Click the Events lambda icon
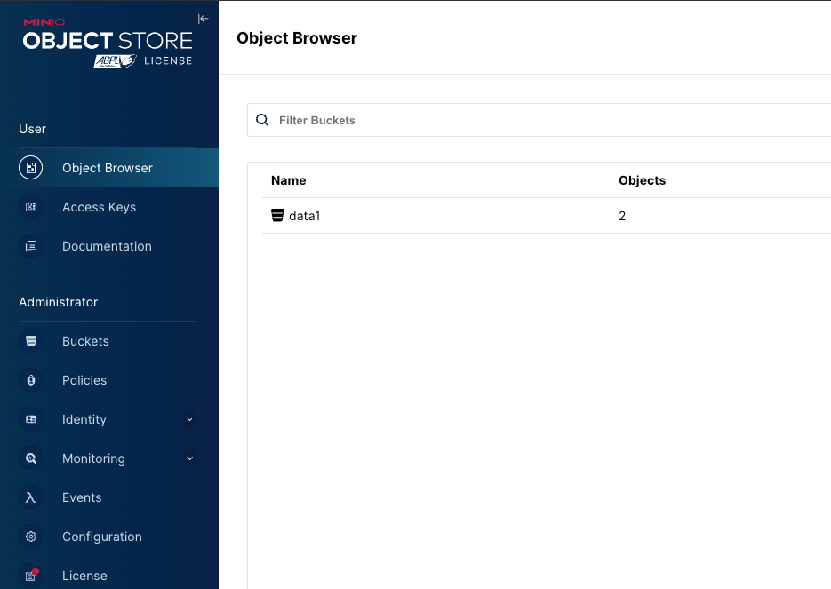The height and width of the screenshot is (589, 831). pos(30,497)
